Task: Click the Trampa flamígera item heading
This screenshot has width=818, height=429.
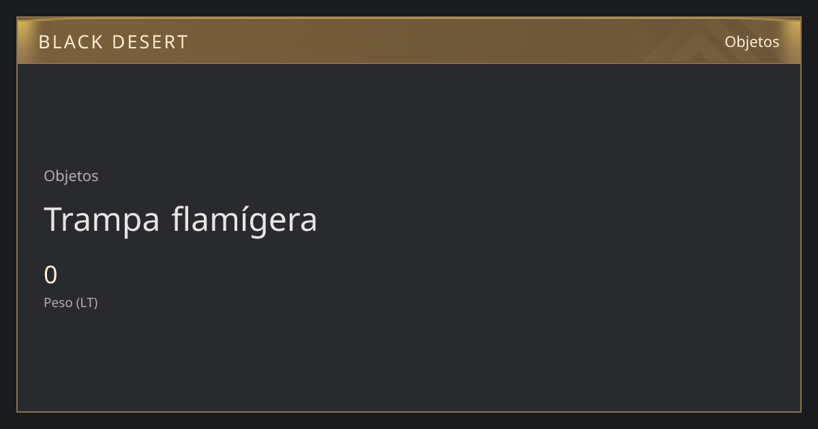Action: [x=181, y=220]
